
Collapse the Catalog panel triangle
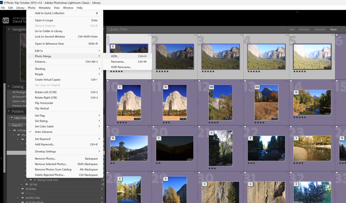coord(9,87)
